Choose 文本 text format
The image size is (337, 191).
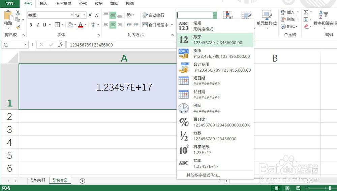pyautogui.click(x=215, y=163)
